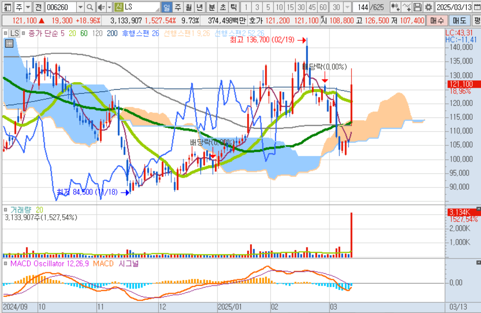Switch to 분 minute chart

pos(212,7)
